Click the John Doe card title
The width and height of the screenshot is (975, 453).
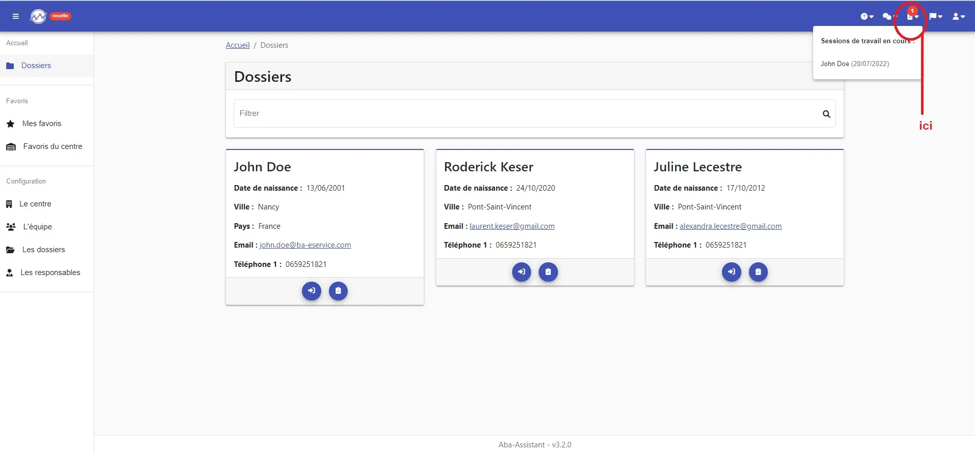pyautogui.click(x=262, y=167)
